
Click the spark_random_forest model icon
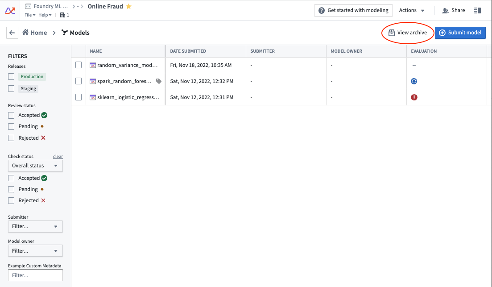tap(93, 81)
